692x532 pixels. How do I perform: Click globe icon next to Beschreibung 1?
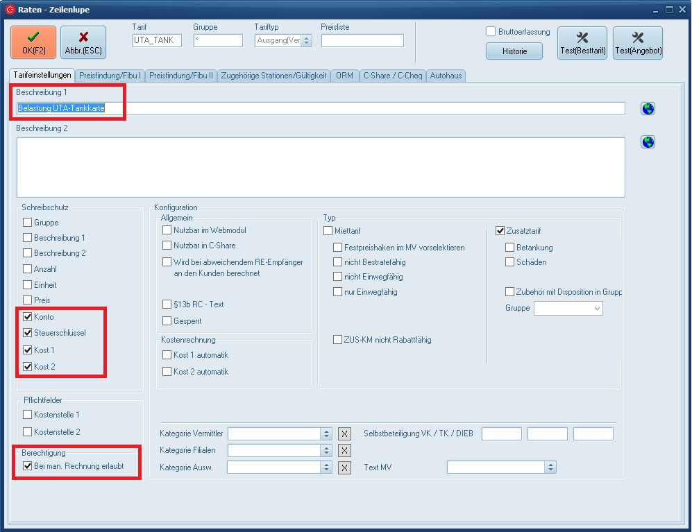648,108
